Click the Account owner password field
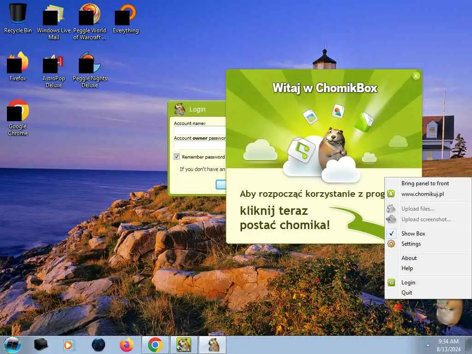Viewport: 472px width, 354px height. click(200, 145)
